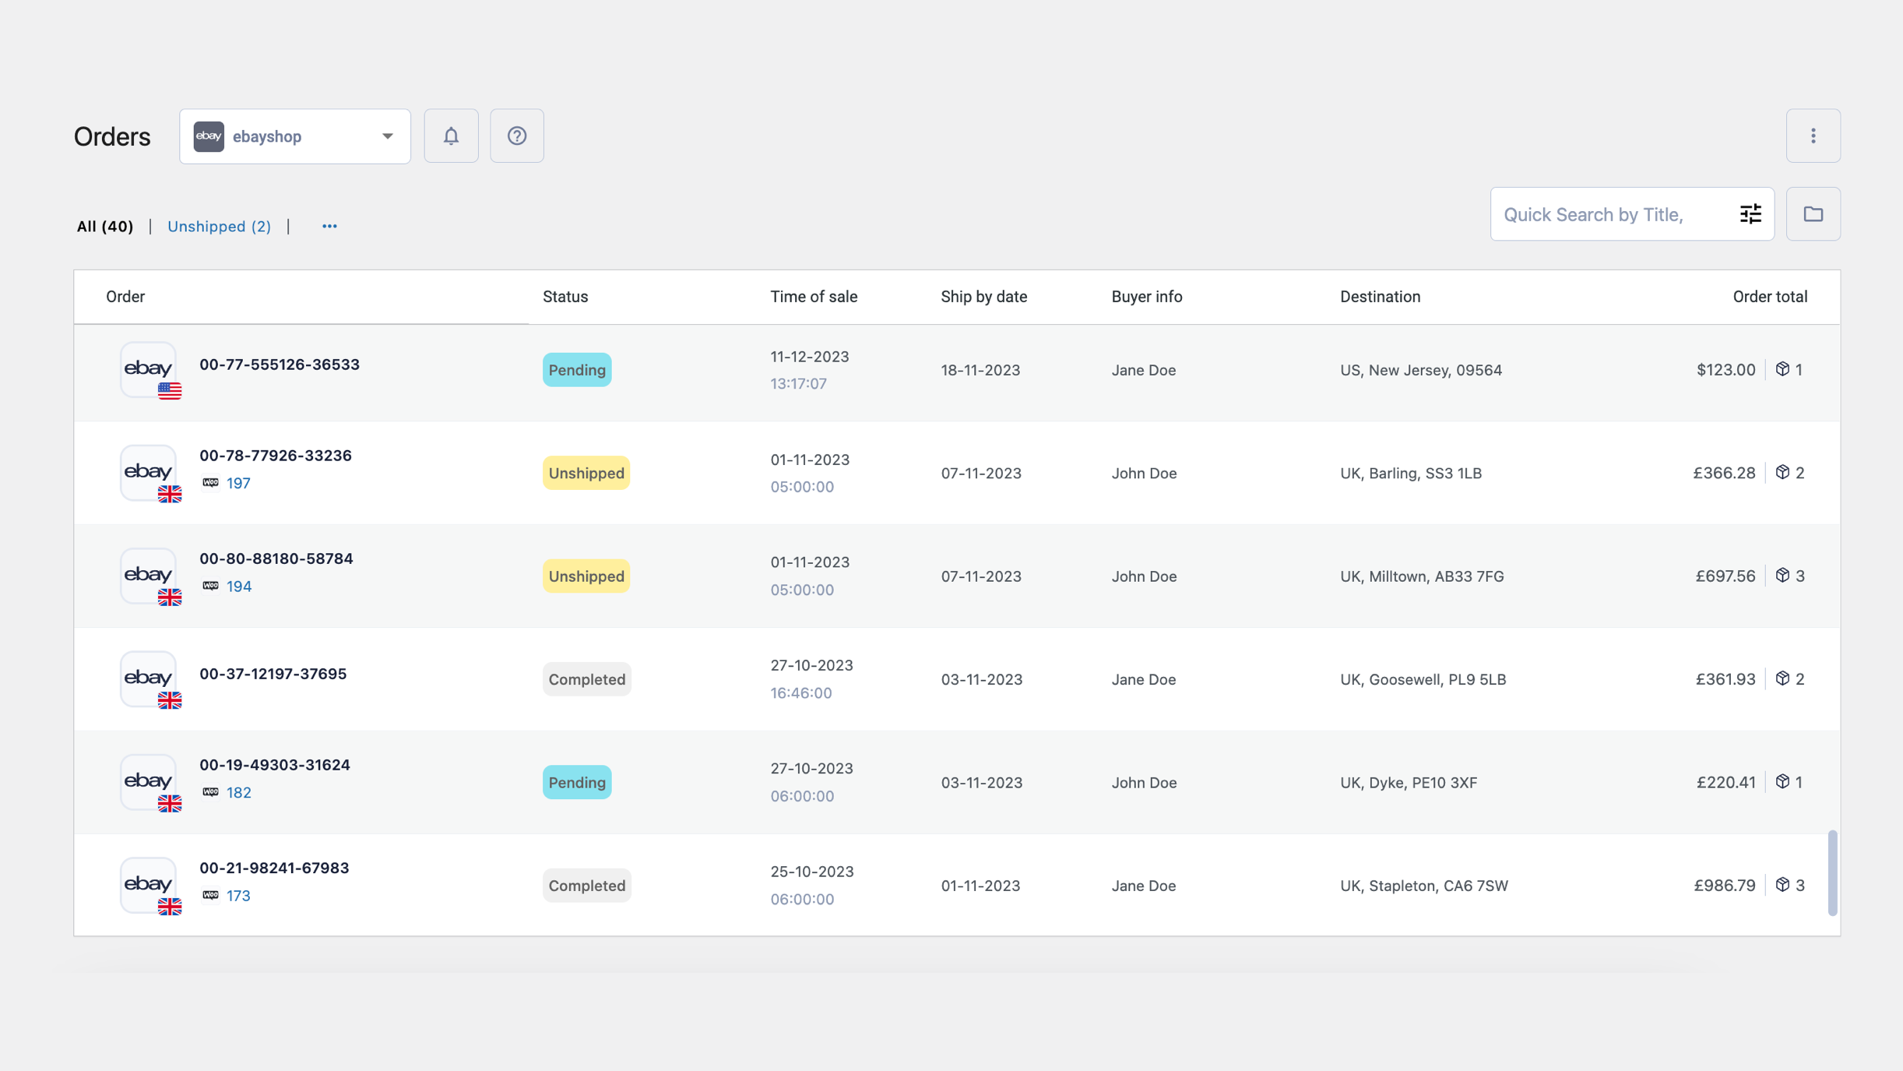Expand the ebayshop account dropdown
The image size is (1903, 1071).
[295, 136]
